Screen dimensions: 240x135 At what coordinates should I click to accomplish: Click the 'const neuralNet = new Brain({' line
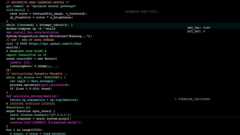31,58
